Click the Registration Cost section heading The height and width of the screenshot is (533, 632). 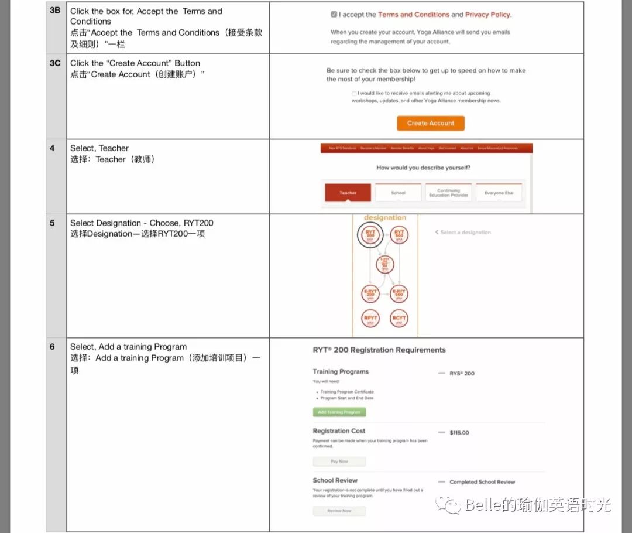(339, 431)
